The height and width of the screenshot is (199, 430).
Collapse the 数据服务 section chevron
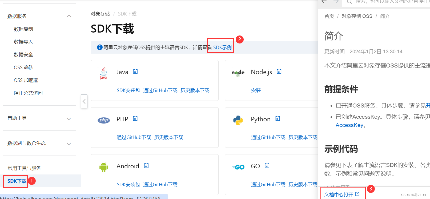pos(69,16)
